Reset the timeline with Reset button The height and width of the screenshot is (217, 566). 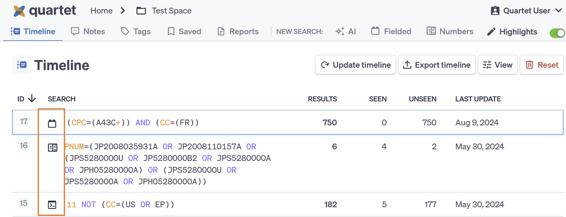542,65
